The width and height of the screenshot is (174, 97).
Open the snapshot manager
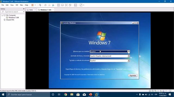coord(53,5)
